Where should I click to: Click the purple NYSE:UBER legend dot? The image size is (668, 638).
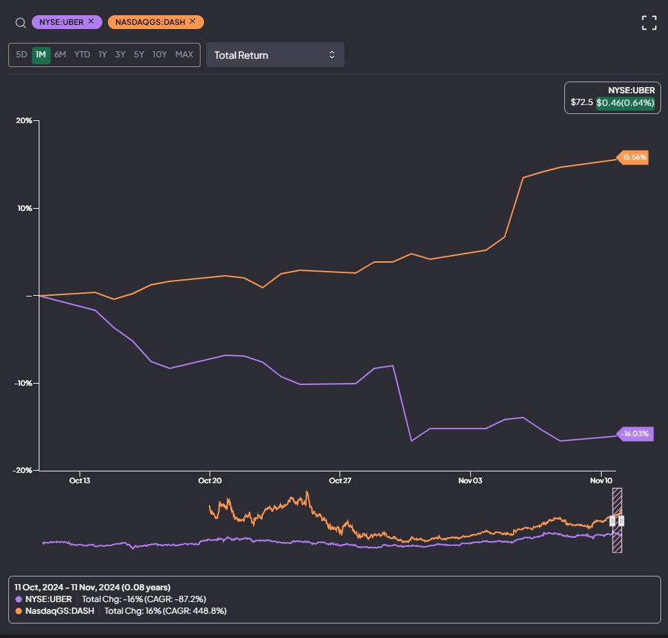click(x=19, y=599)
